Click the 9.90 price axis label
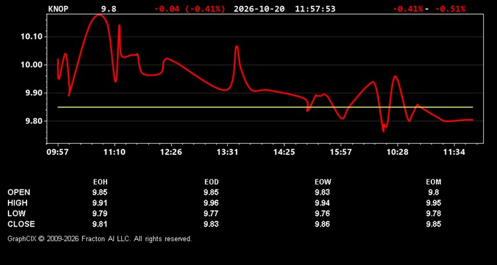The width and height of the screenshot is (497, 265). (33, 93)
